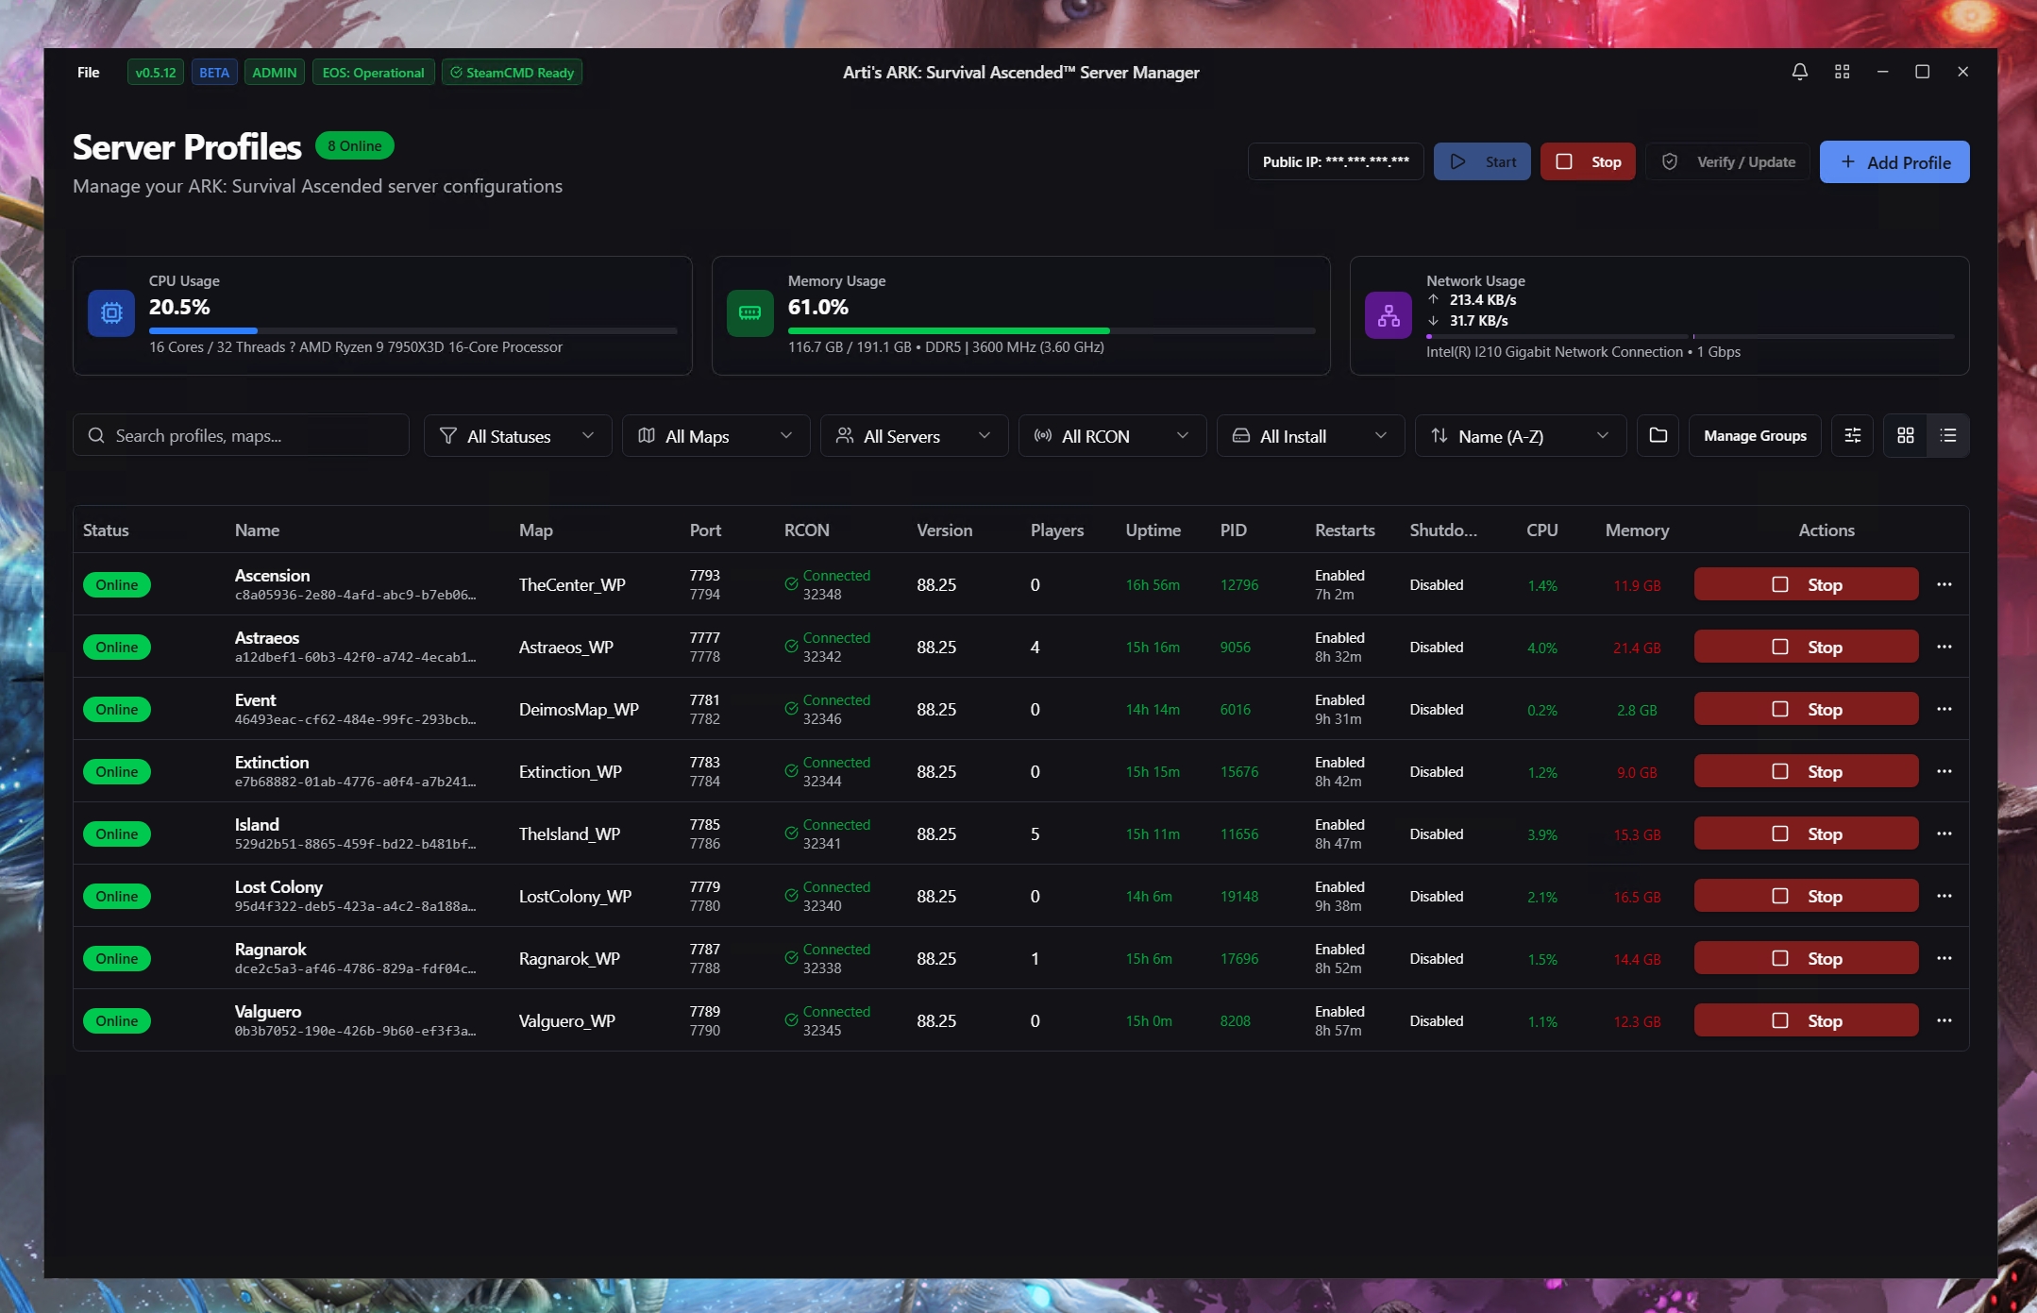Expand the All Maps filter dropdown
2037x1313 pixels.
pos(715,435)
